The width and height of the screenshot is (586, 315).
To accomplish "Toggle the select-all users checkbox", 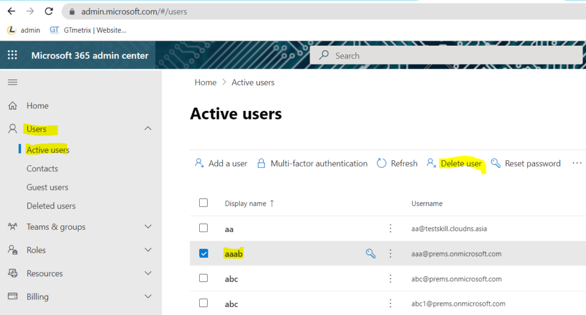I will [203, 202].
